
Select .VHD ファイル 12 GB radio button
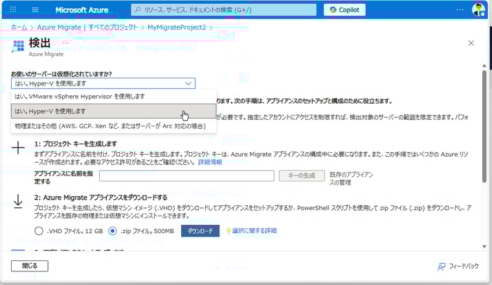tap(39, 231)
